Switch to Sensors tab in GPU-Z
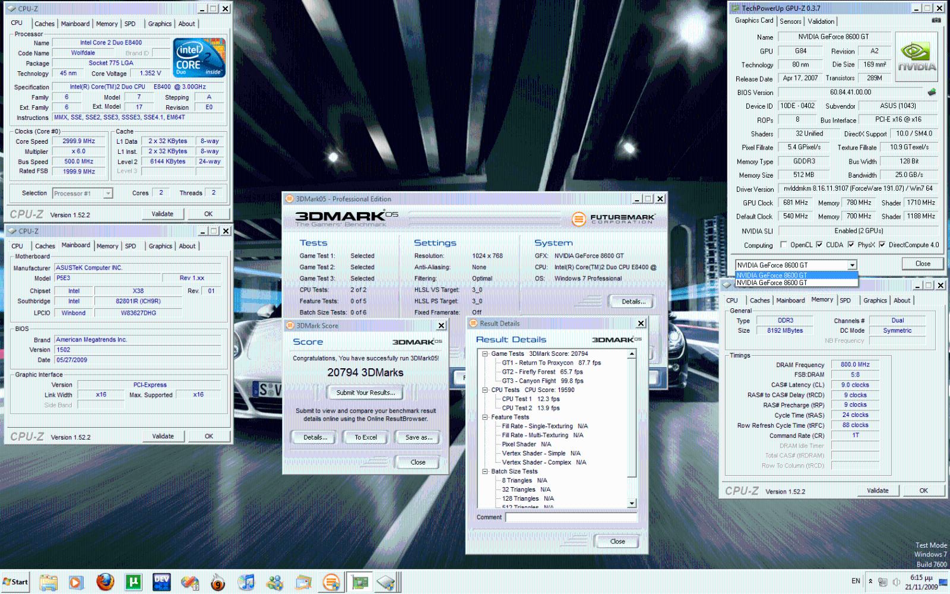This screenshot has width=950, height=594. pos(790,21)
